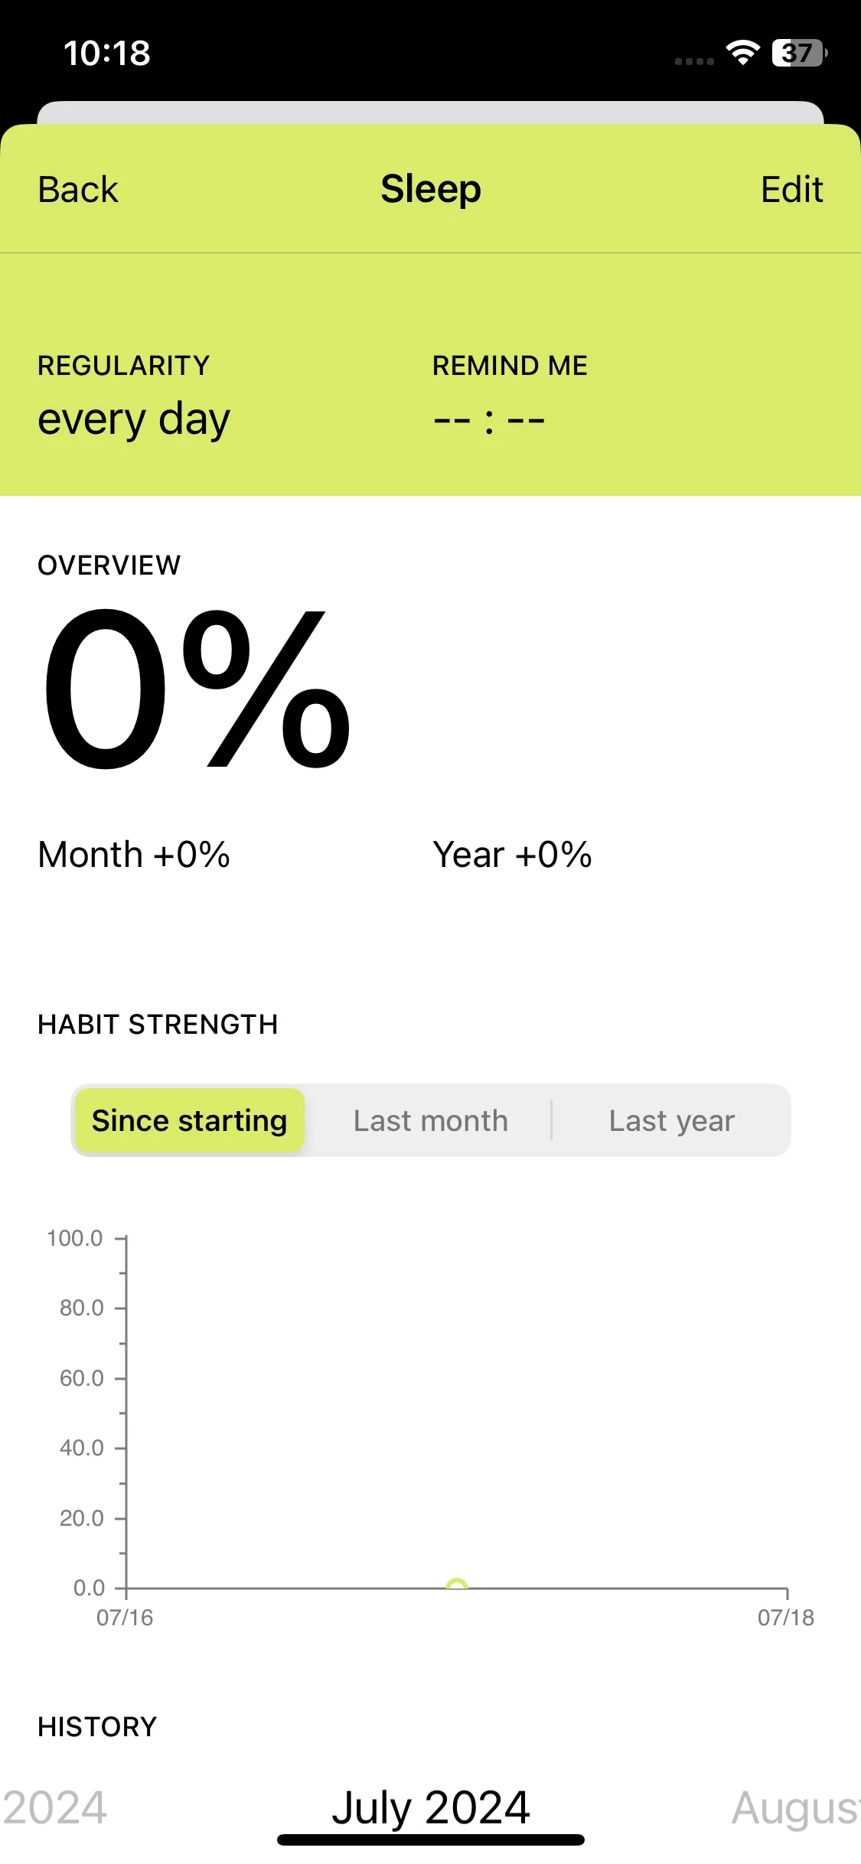Screen dimensions: 861x1864
Task: Tap the battery indicator icon
Action: point(799,53)
